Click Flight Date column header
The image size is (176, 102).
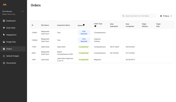click(158, 25)
